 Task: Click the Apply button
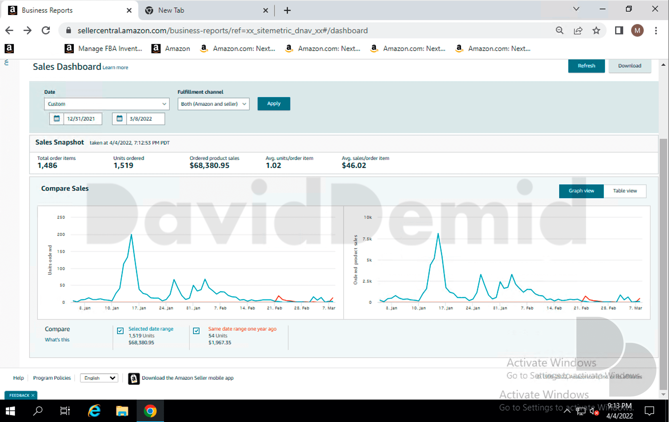click(x=274, y=104)
